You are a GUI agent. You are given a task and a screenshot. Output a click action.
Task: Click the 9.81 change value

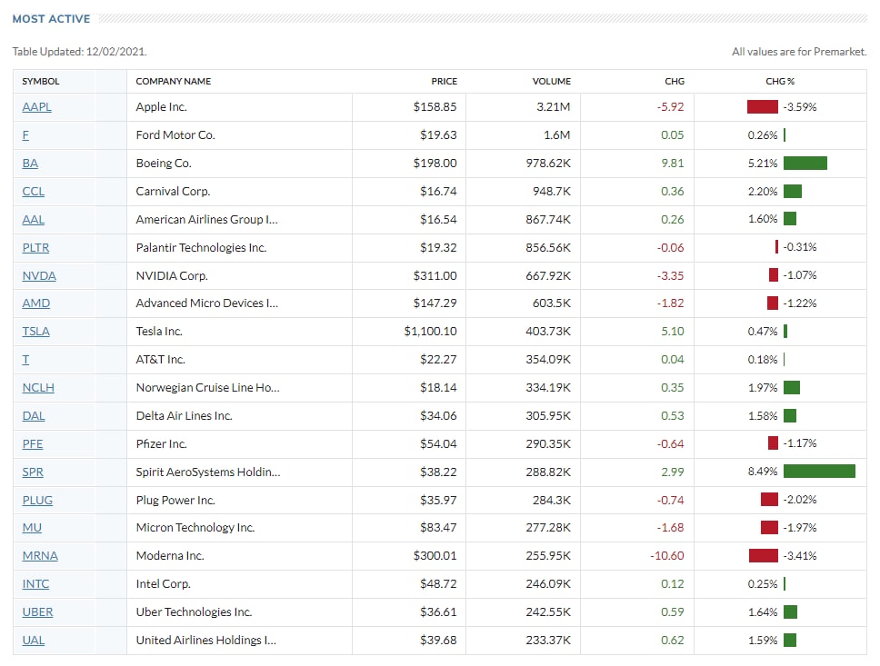tap(673, 163)
